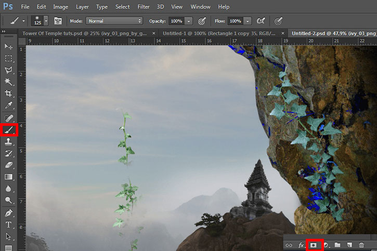Select the Eyedropper tool
The height and width of the screenshot is (251, 377).
coord(9,105)
